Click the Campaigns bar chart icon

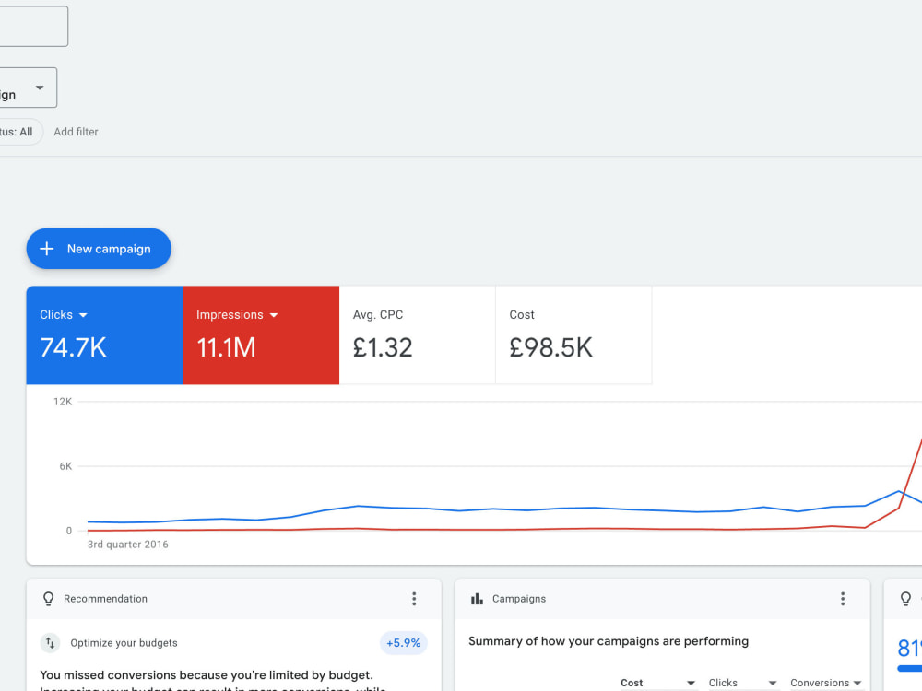click(477, 599)
